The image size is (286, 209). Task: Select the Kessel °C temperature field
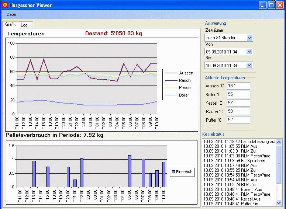(x=238, y=103)
